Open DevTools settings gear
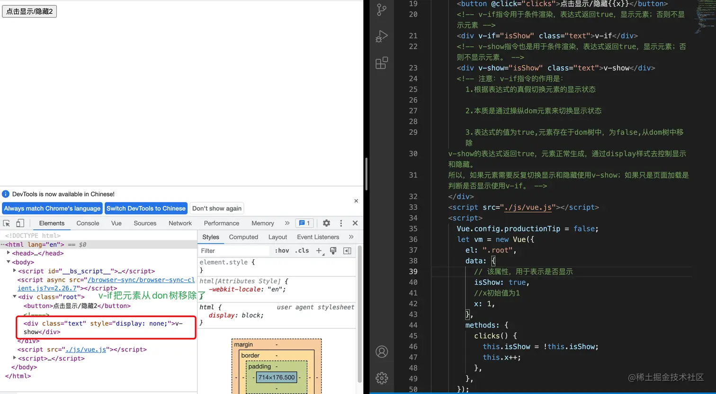The height and width of the screenshot is (394, 716). (326, 223)
